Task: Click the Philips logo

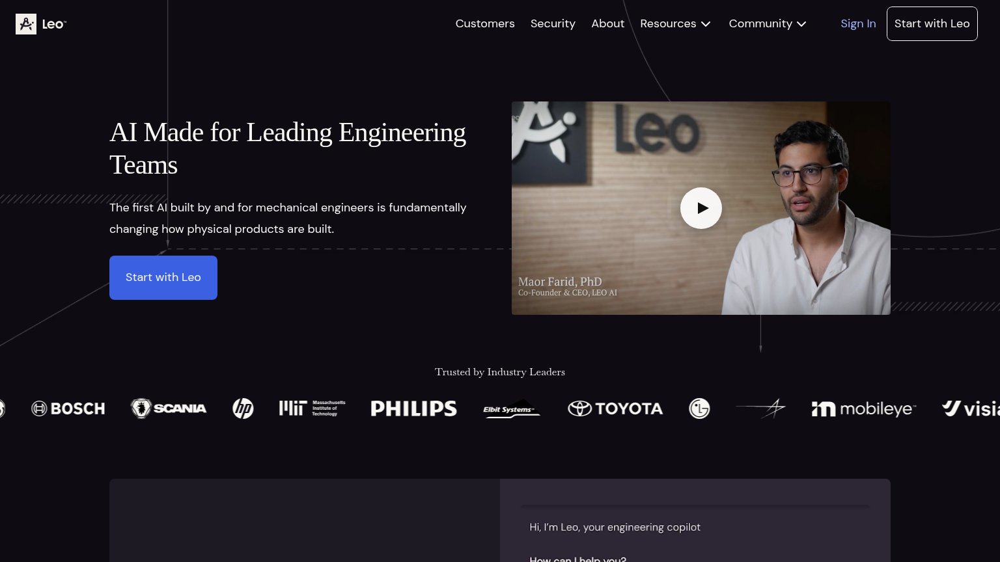Action: [x=414, y=408]
